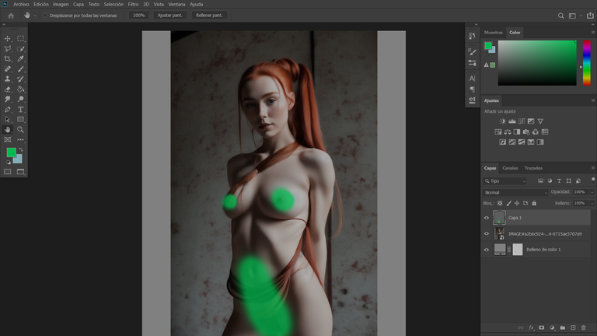Add a layer mask icon
597x336 pixels.
pyautogui.click(x=541, y=327)
